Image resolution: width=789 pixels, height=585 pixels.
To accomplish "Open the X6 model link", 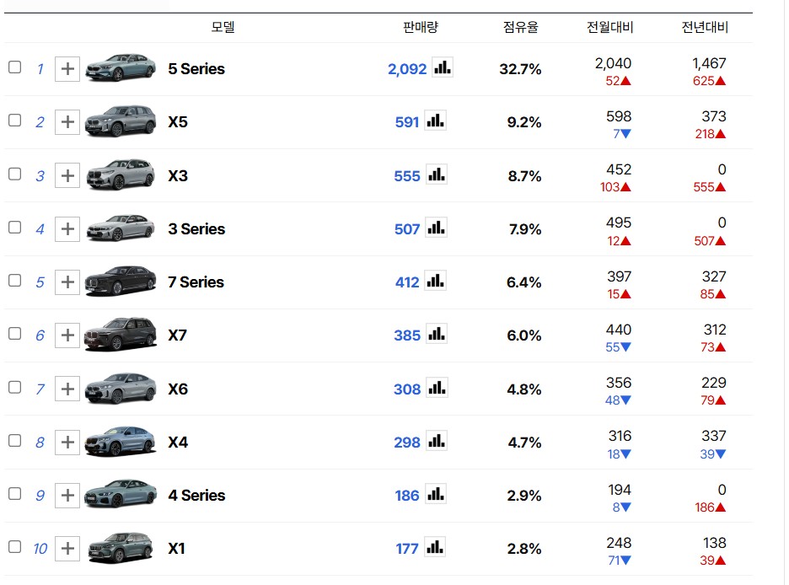I will (x=178, y=389).
